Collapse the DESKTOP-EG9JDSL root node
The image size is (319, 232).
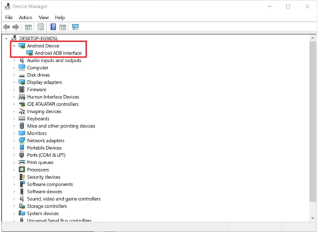(x=6, y=38)
